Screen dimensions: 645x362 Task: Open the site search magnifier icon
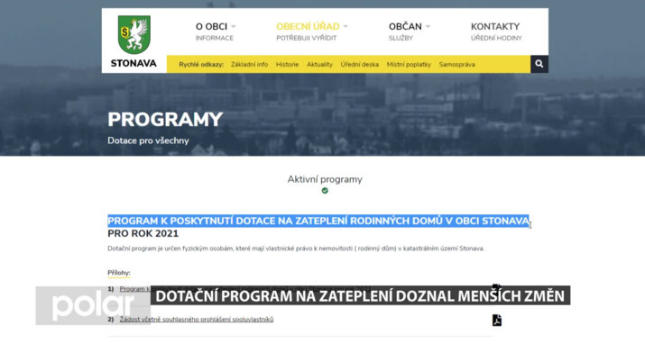click(539, 64)
